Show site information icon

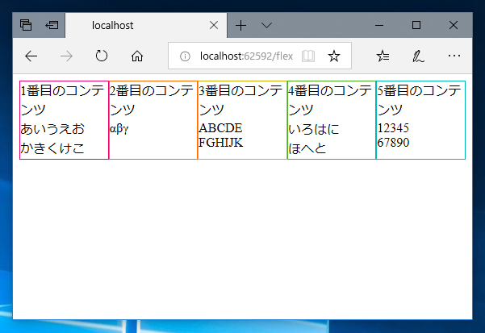click(185, 56)
